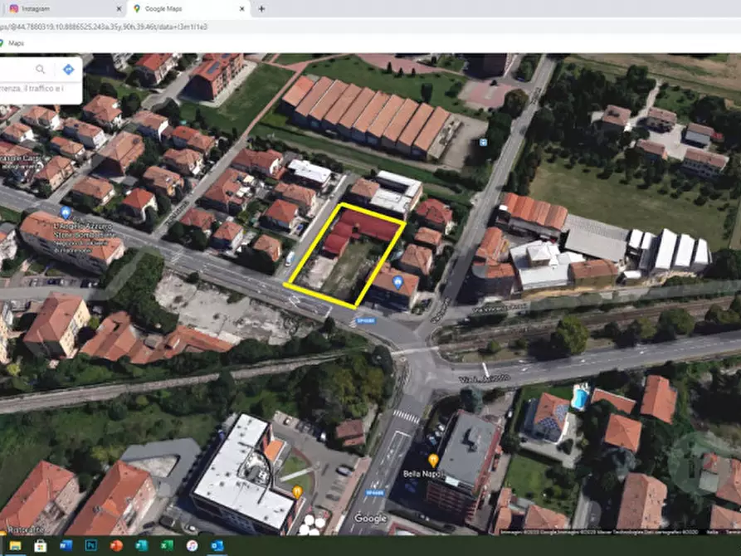Viewport: 741px width, 556px height.
Task: Click the blue home marker on map
Action: pos(398,283)
